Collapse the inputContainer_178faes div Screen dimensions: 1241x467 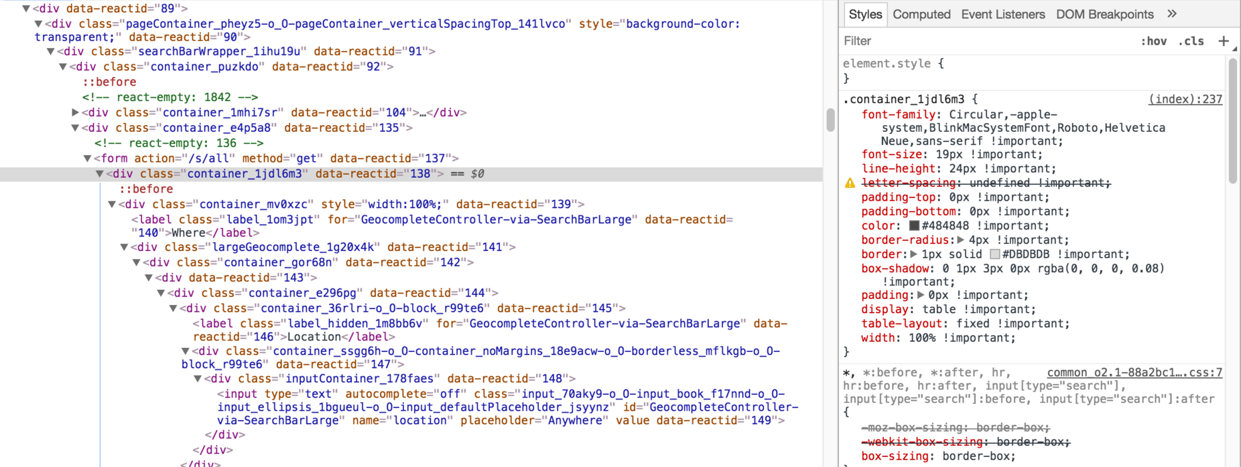tap(198, 379)
